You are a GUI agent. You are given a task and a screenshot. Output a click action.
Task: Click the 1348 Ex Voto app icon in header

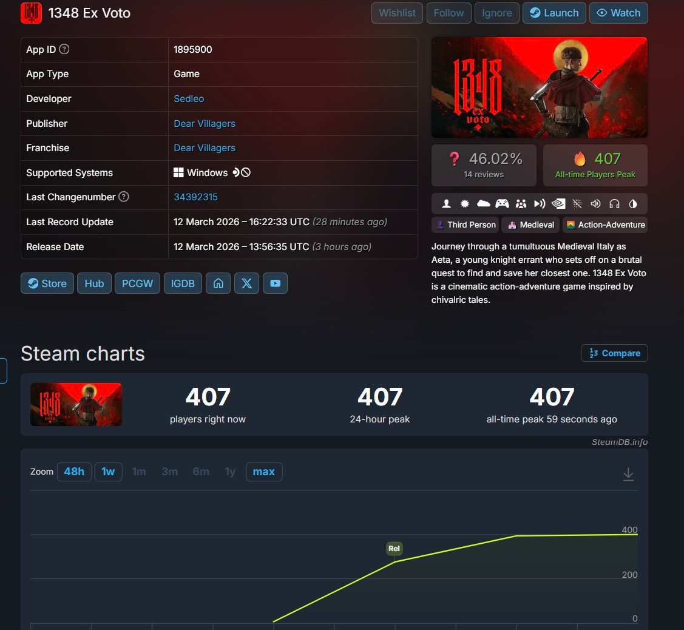coord(31,13)
